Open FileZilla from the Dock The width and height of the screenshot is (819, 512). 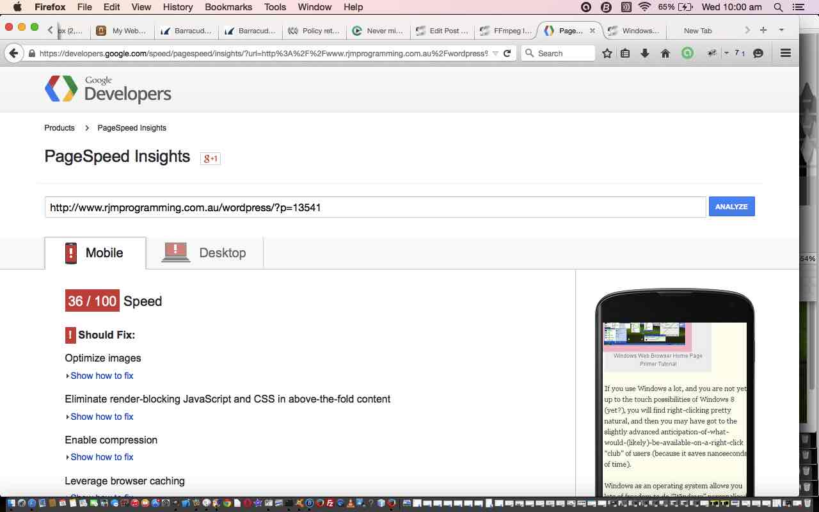click(x=330, y=504)
